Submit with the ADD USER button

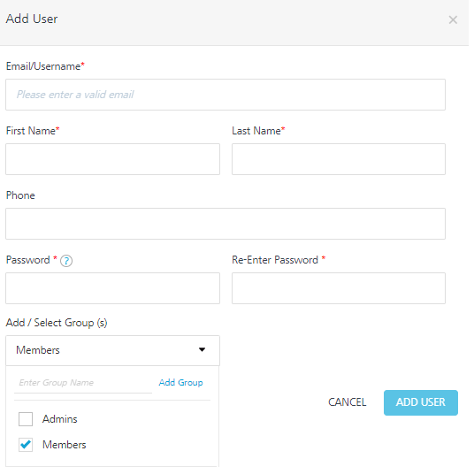tap(420, 402)
